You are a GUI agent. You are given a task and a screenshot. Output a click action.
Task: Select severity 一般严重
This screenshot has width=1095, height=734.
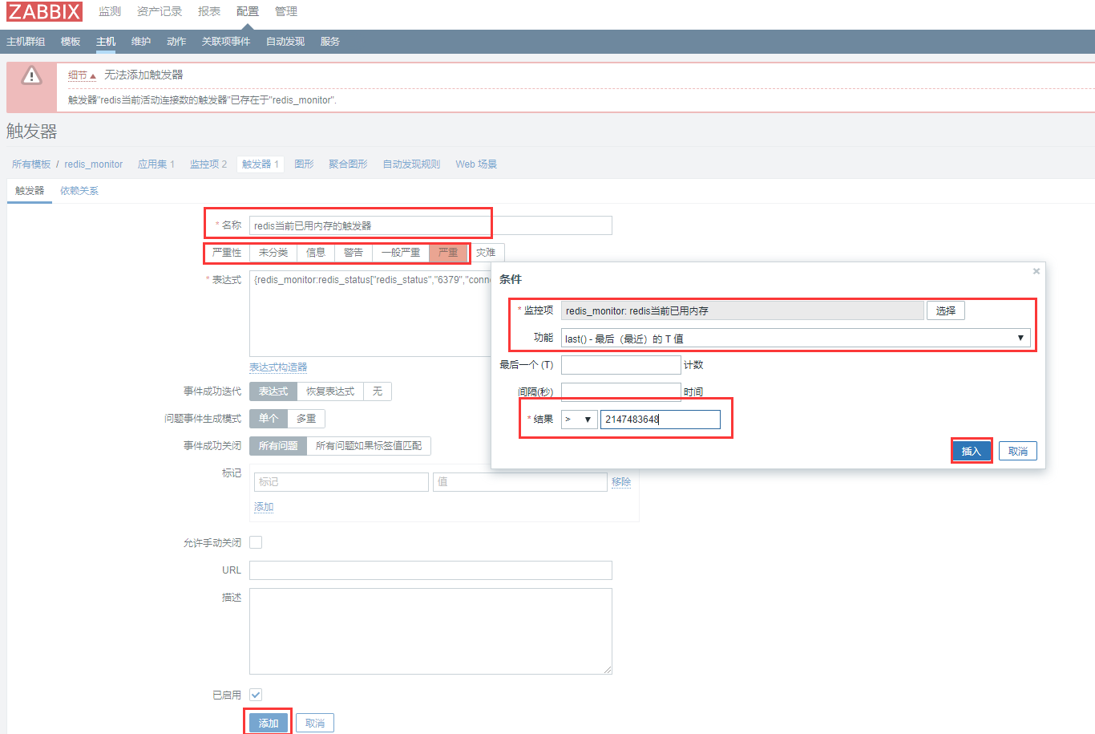pos(401,253)
